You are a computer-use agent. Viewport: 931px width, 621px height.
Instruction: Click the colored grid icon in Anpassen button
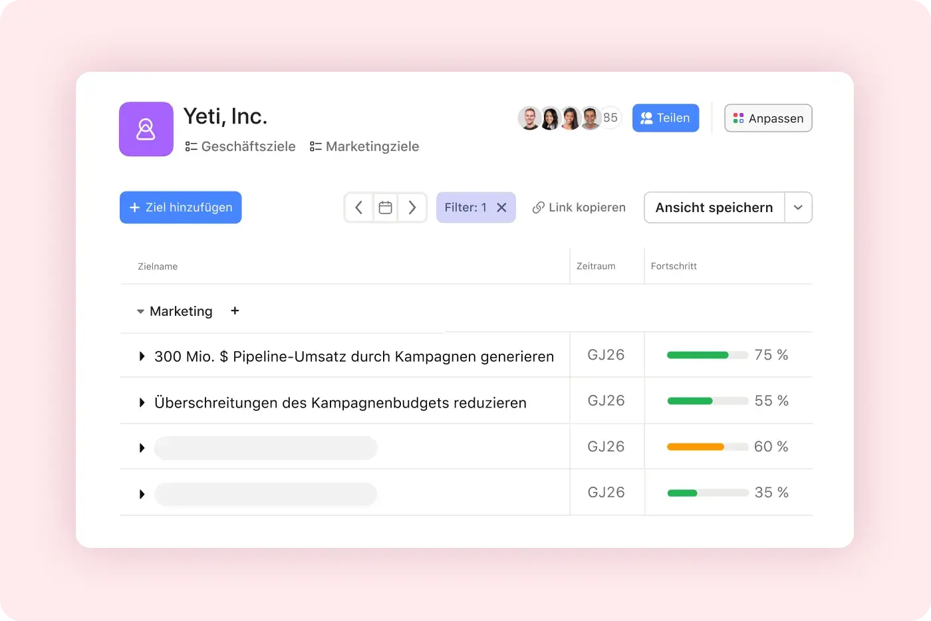tap(738, 118)
